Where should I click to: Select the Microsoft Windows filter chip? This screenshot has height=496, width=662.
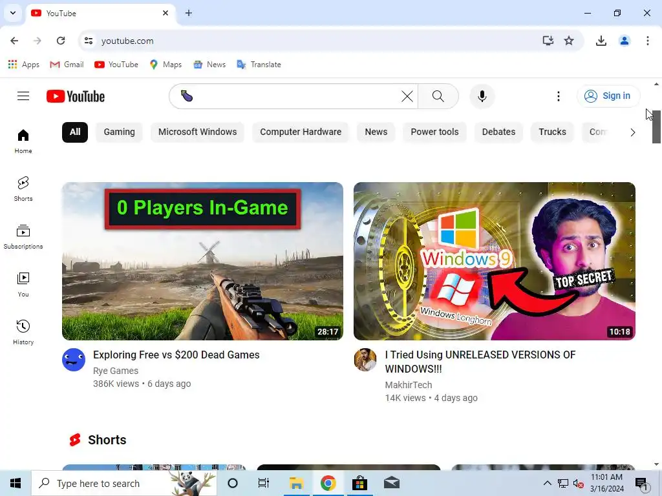[x=198, y=132]
